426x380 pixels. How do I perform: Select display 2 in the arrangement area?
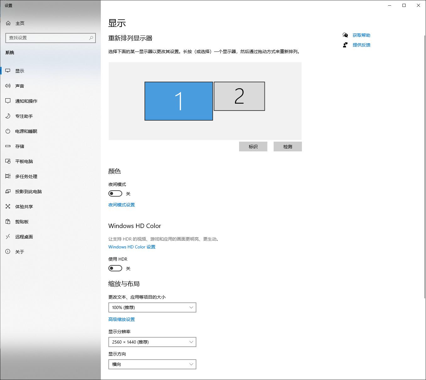point(239,96)
